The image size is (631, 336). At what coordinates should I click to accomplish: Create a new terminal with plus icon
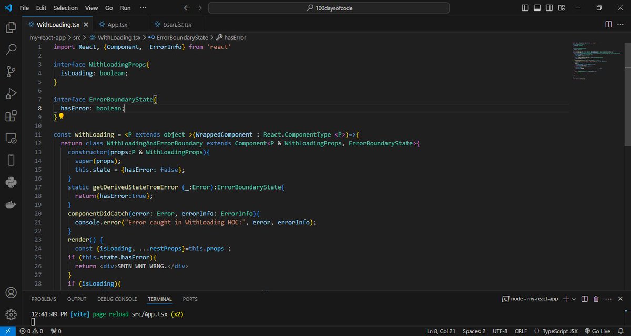point(566,299)
